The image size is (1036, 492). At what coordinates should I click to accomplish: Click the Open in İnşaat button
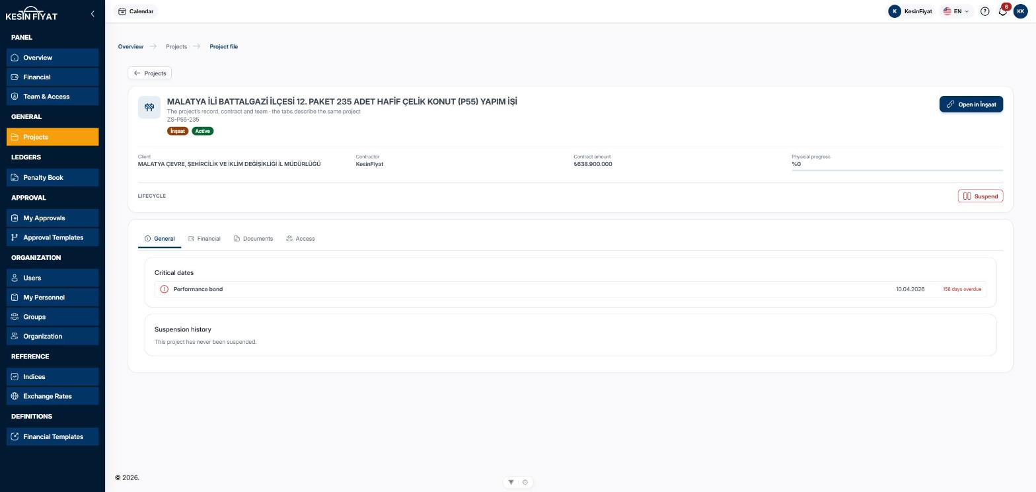971,104
